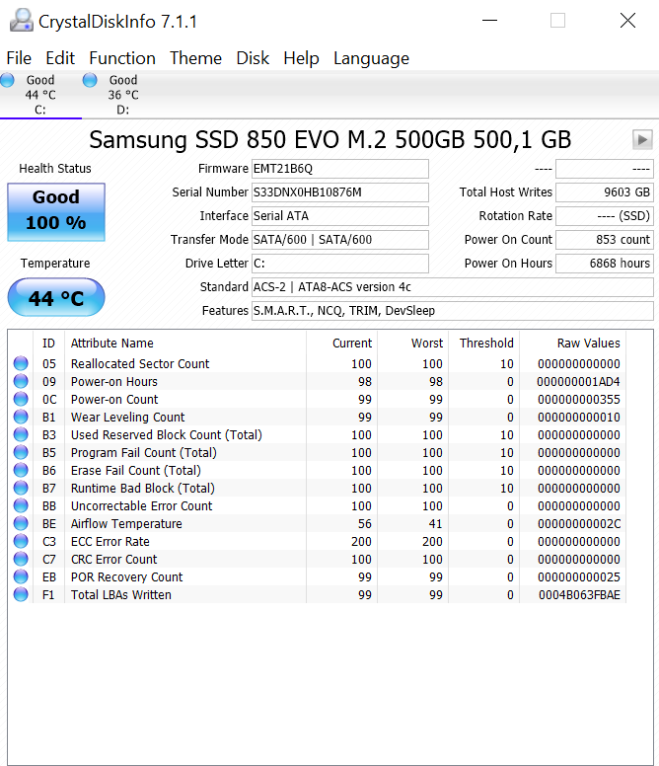Viewport: 659px width, 766px height.
Task: Open the Disk menu
Action: 253,58
